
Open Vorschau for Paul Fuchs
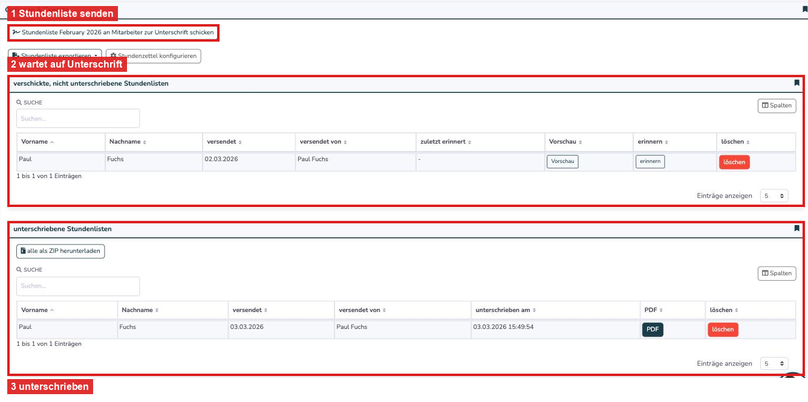tap(562, 162)
